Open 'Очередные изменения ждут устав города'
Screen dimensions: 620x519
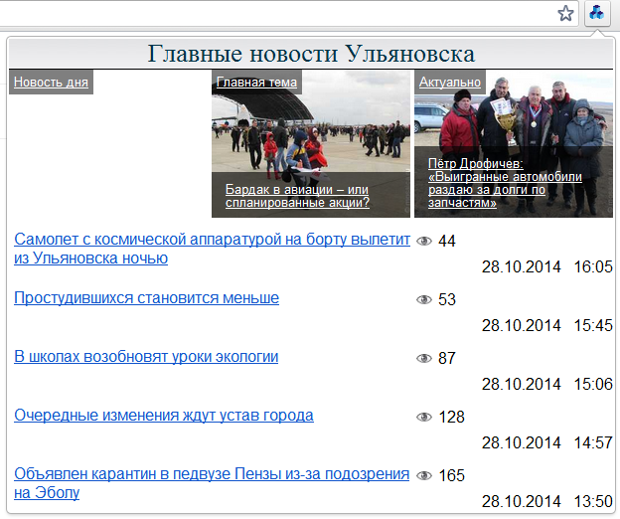tap(164, 416)
